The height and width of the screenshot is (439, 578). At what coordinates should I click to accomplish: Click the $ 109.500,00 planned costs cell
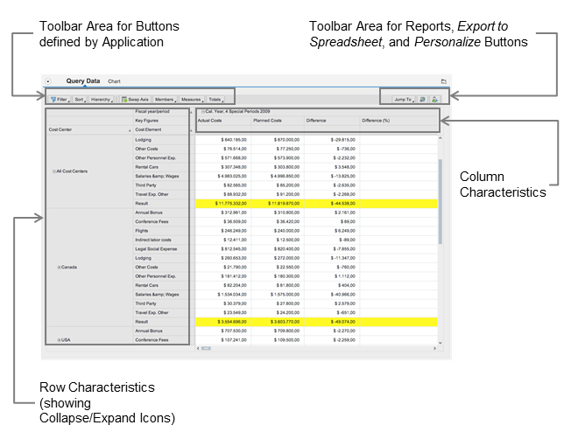point(278,340)
